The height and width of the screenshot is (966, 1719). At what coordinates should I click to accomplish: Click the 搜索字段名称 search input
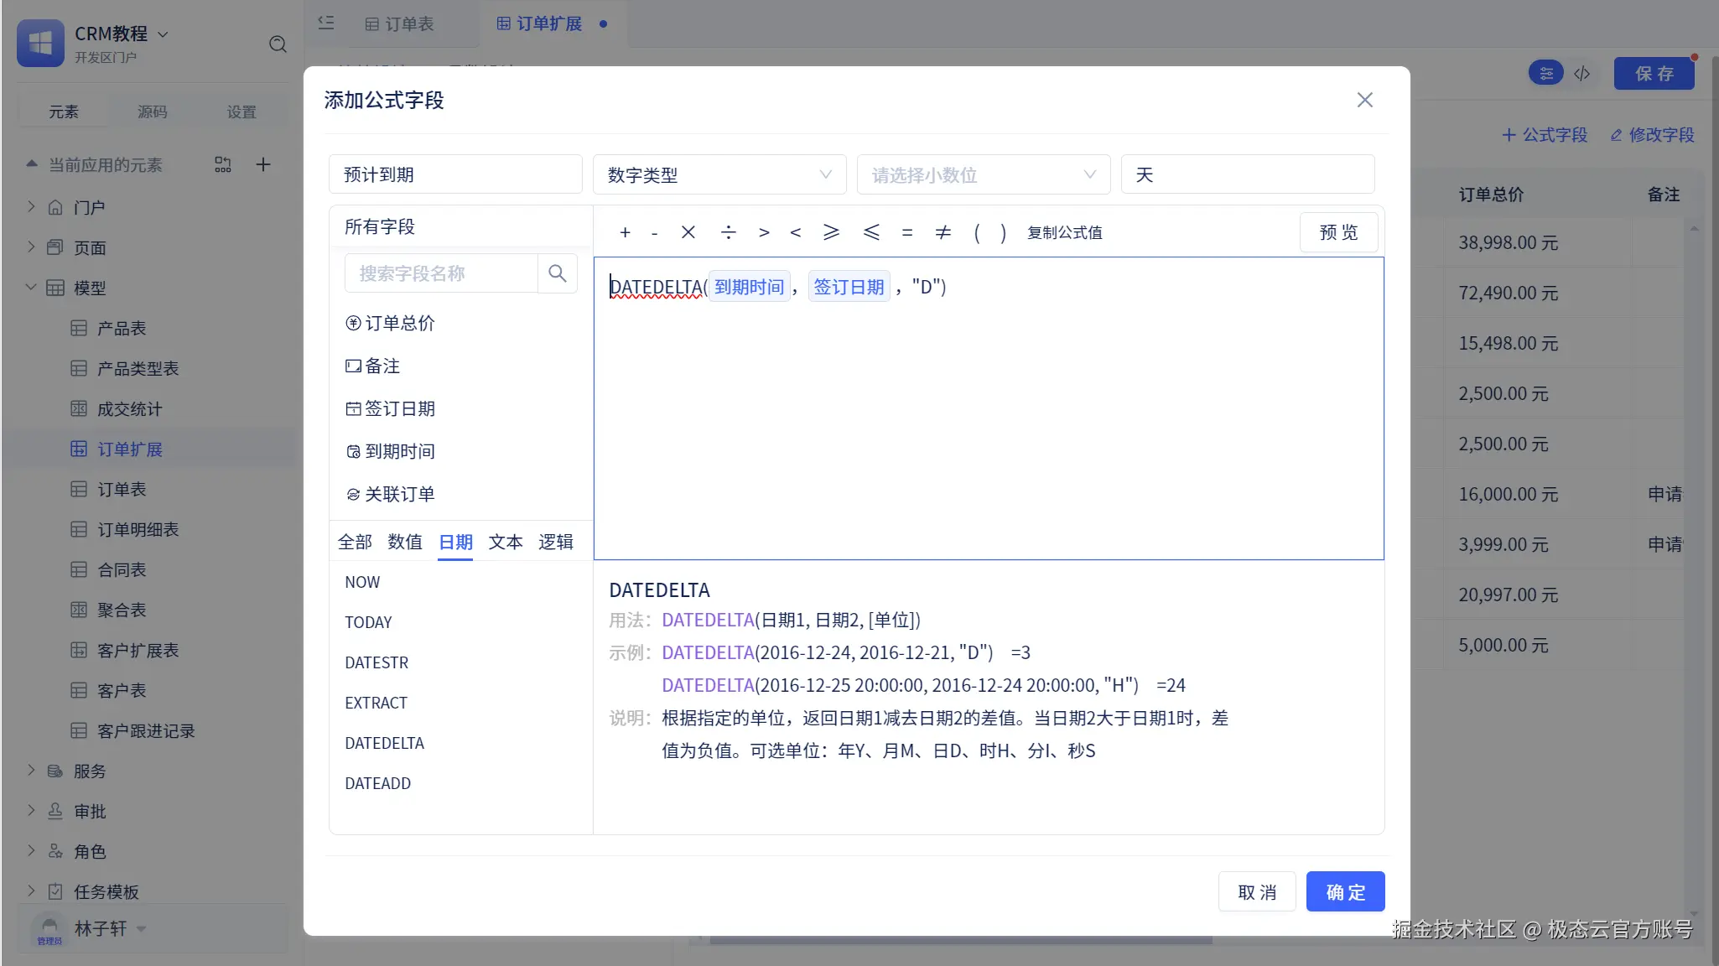(x=440, y=273)
